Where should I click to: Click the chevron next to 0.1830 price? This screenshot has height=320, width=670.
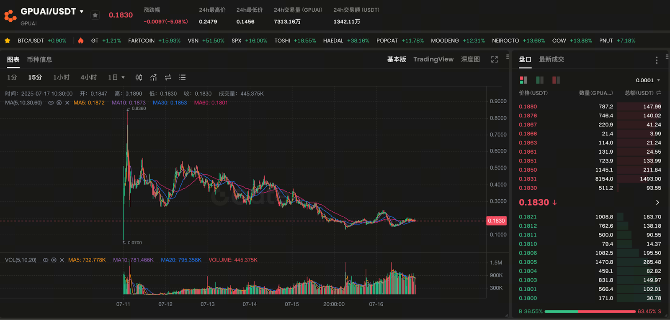pyautogui.click(x=657, y=202)
